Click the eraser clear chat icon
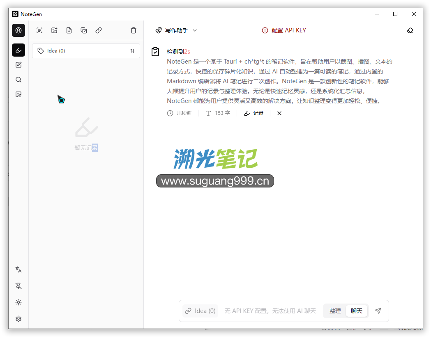431x338 pixels. pos(410,30)
